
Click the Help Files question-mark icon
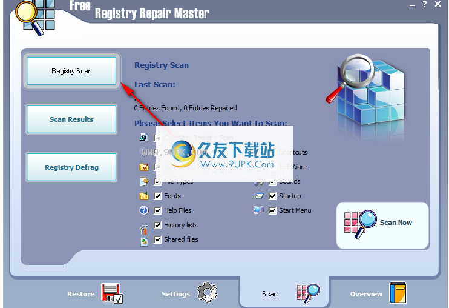(144, 210)
